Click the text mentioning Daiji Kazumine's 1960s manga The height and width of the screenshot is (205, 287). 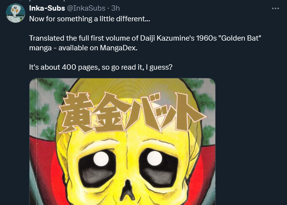coord(145,38)
